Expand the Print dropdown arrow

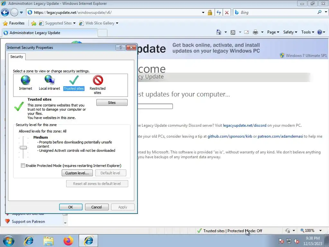pyautogui.click(x=262, y=32)
